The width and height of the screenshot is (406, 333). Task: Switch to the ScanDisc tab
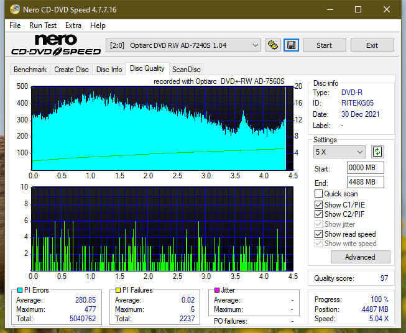tap(186, 70)
